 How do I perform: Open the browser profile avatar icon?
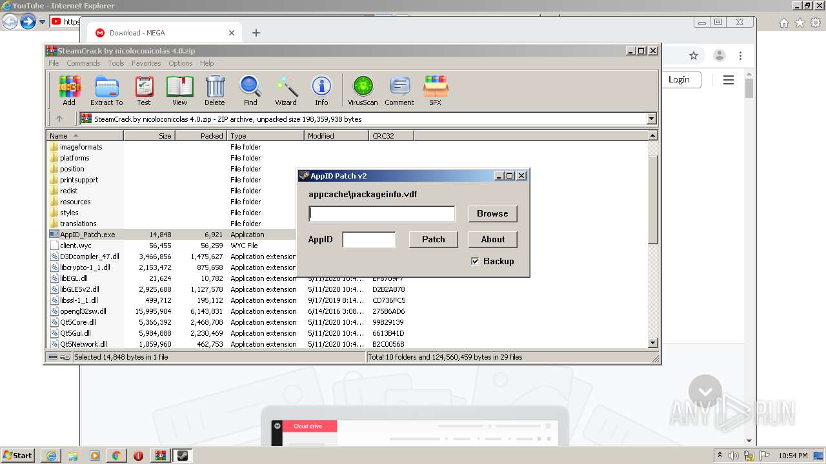click(720, 55)
